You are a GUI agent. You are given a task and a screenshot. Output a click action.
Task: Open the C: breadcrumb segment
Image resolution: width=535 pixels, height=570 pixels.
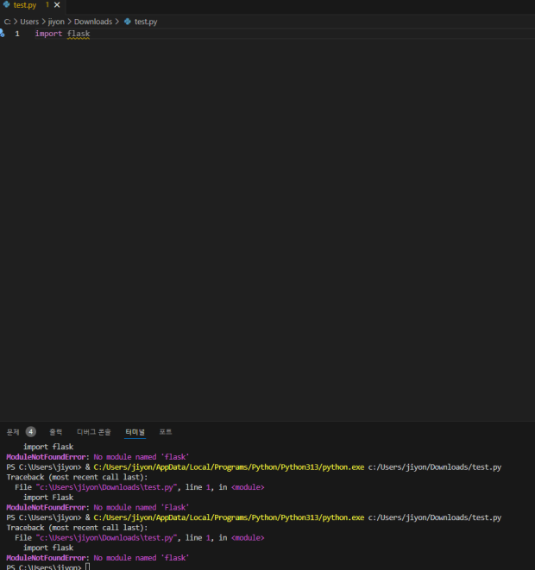pos(7,22)
